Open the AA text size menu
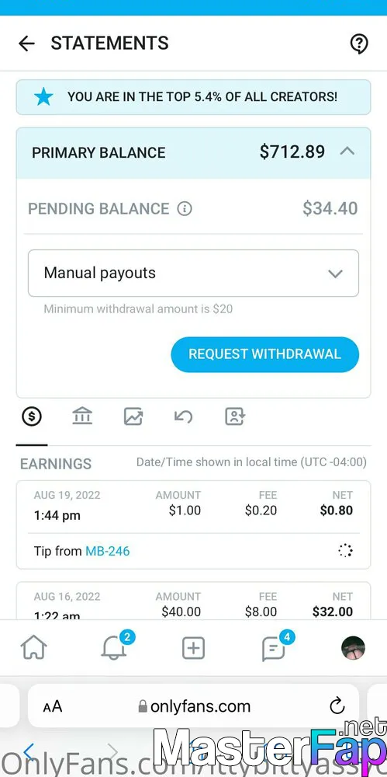The image size is (387, 777). coord(53,706)
